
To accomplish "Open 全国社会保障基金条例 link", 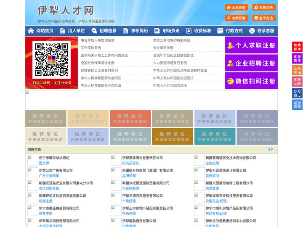I will 98,63.
